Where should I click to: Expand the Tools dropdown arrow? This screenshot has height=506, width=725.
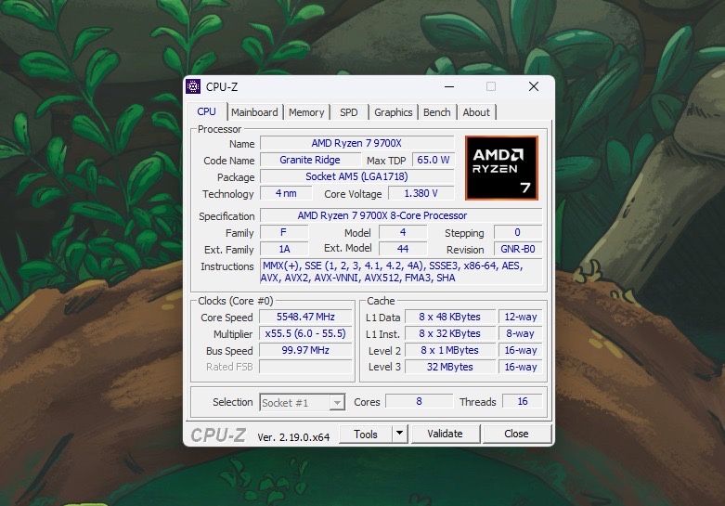click(399, 434)
